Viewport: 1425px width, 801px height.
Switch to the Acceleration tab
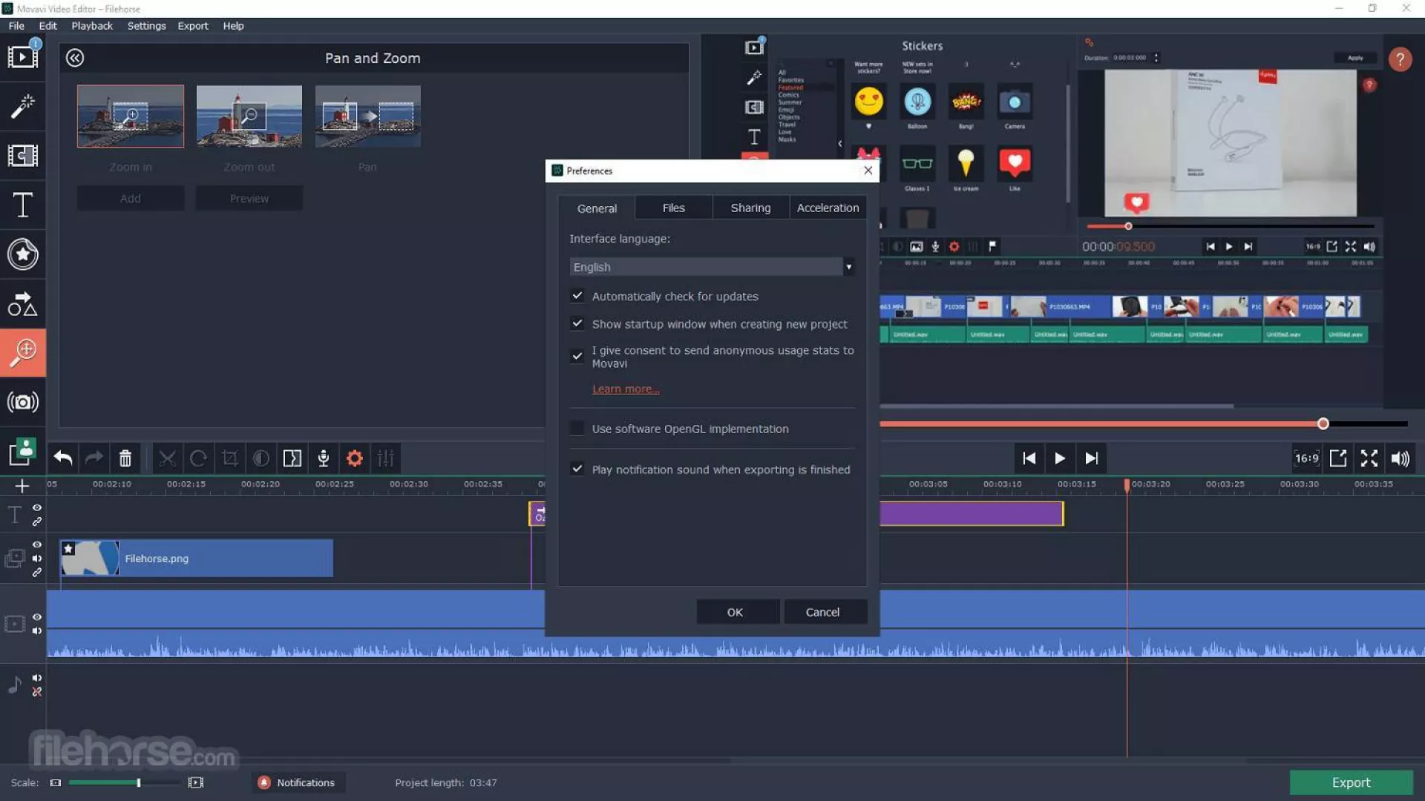(x=828, y=208)
